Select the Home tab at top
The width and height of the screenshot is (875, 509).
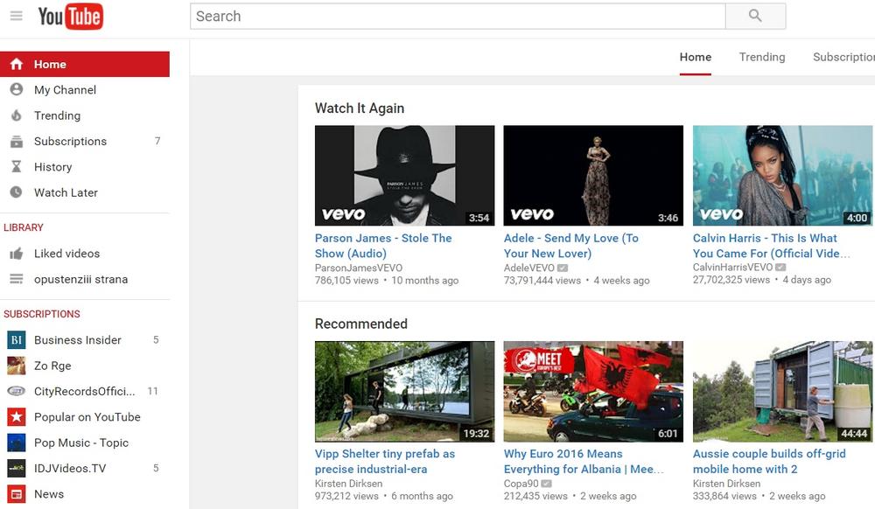696,57
